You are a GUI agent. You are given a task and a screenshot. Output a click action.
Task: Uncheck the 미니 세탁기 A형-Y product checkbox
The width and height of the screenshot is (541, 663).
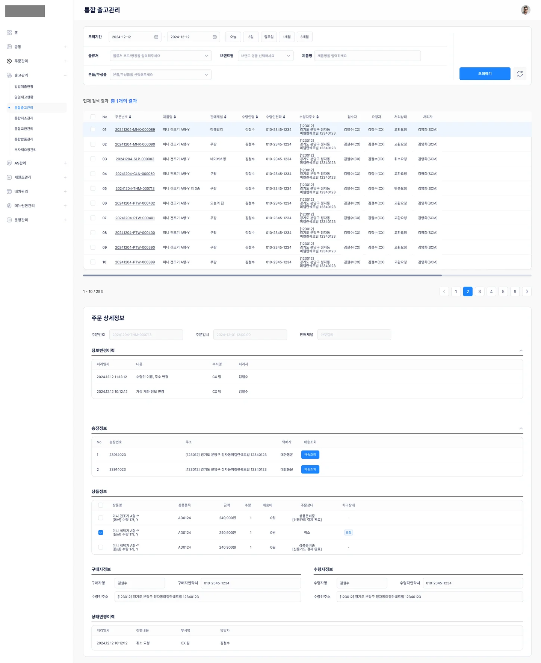click(101, 533)
